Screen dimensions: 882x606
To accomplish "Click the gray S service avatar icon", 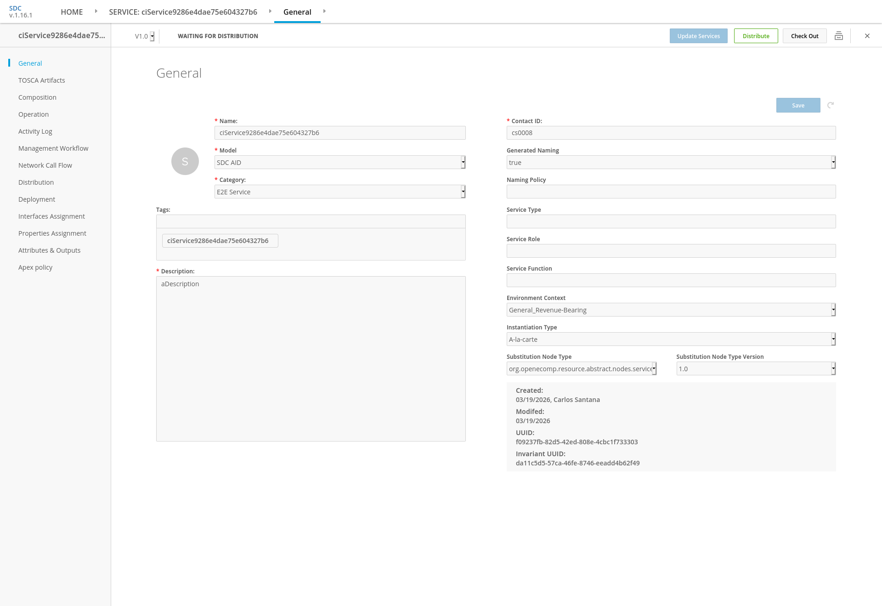I will [x=185, y=161].
